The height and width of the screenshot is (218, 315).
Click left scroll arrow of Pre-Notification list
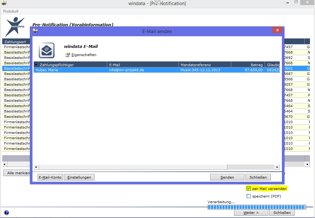pyautogui.click(x=5, y=164)
